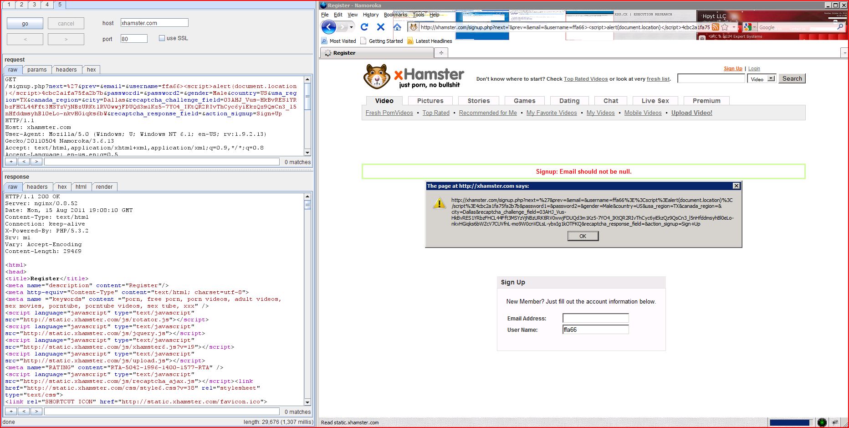Click the previous-match arrow in response search bar

click(24, 412)
